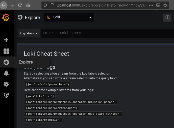Click the Explore flyout label in the sidebar

coord(26,62)
